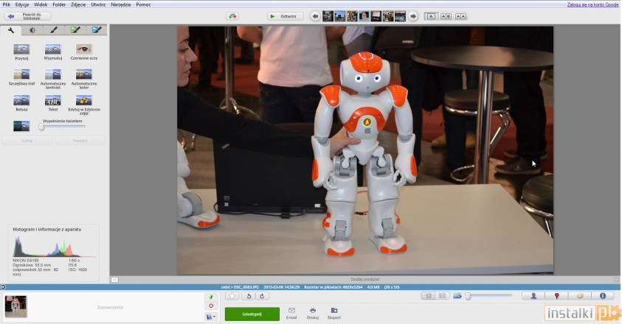Mark photo with the star icon

coord(232,296)
